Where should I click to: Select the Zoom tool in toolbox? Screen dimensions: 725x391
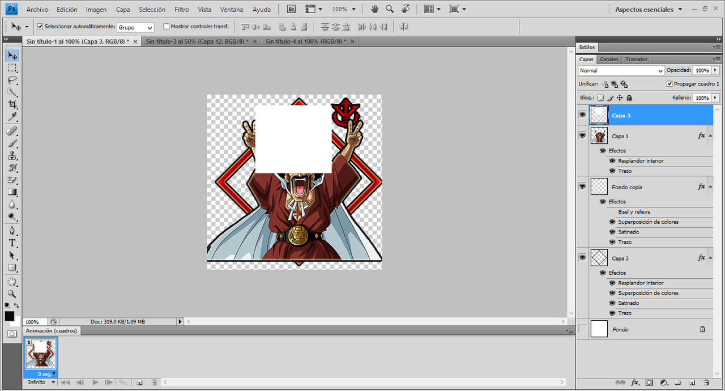(12, 294)
